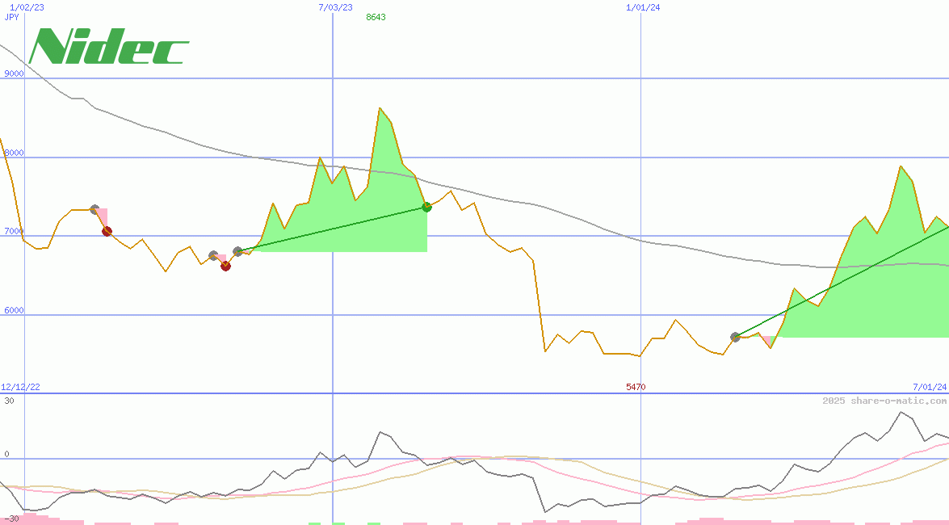This screenshot has height=525, width=949.
Task: Select the red sell marker below 7000
Action: 107,231
